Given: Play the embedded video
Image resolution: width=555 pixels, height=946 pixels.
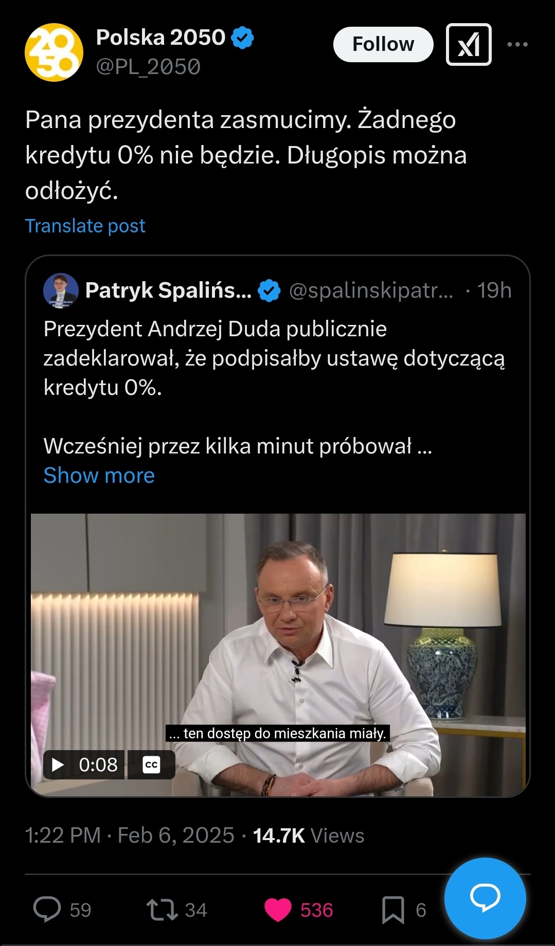Looking at the screenshot, I should (58, 765).
